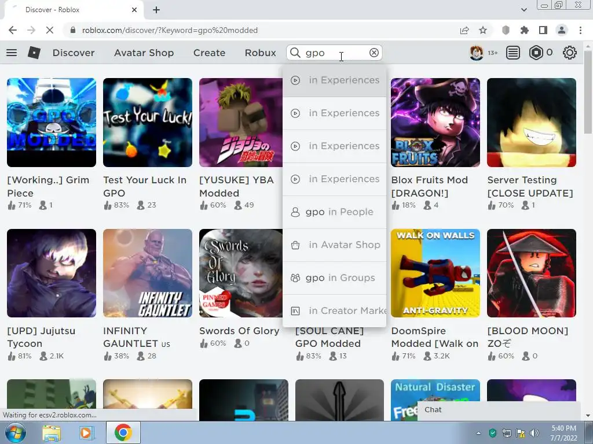
Task: Click the Test Your Luck In GPO title
Action: [145, 187]
